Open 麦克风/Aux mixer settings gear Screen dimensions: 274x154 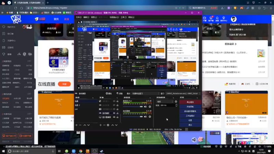point(150,107)
